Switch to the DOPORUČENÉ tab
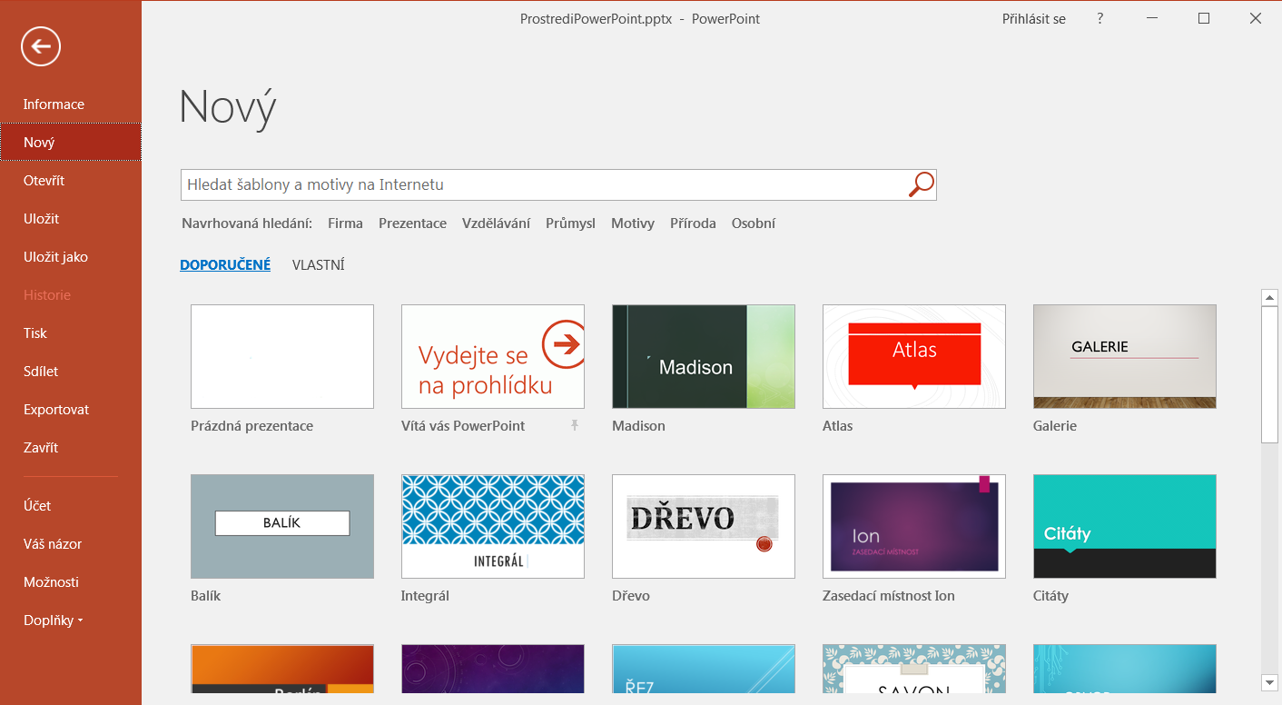This screenshot has width=1282, height=705. tap(225, 265)
